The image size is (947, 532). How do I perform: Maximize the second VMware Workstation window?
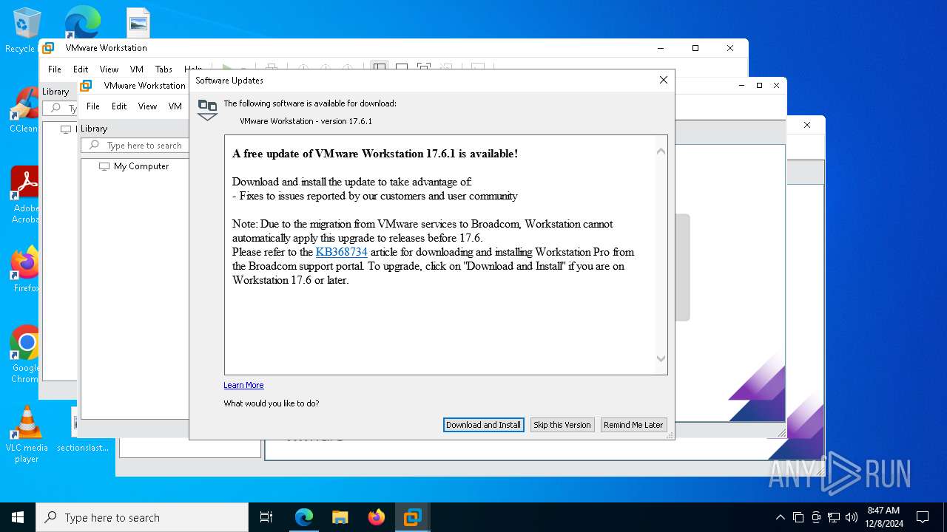759,85
